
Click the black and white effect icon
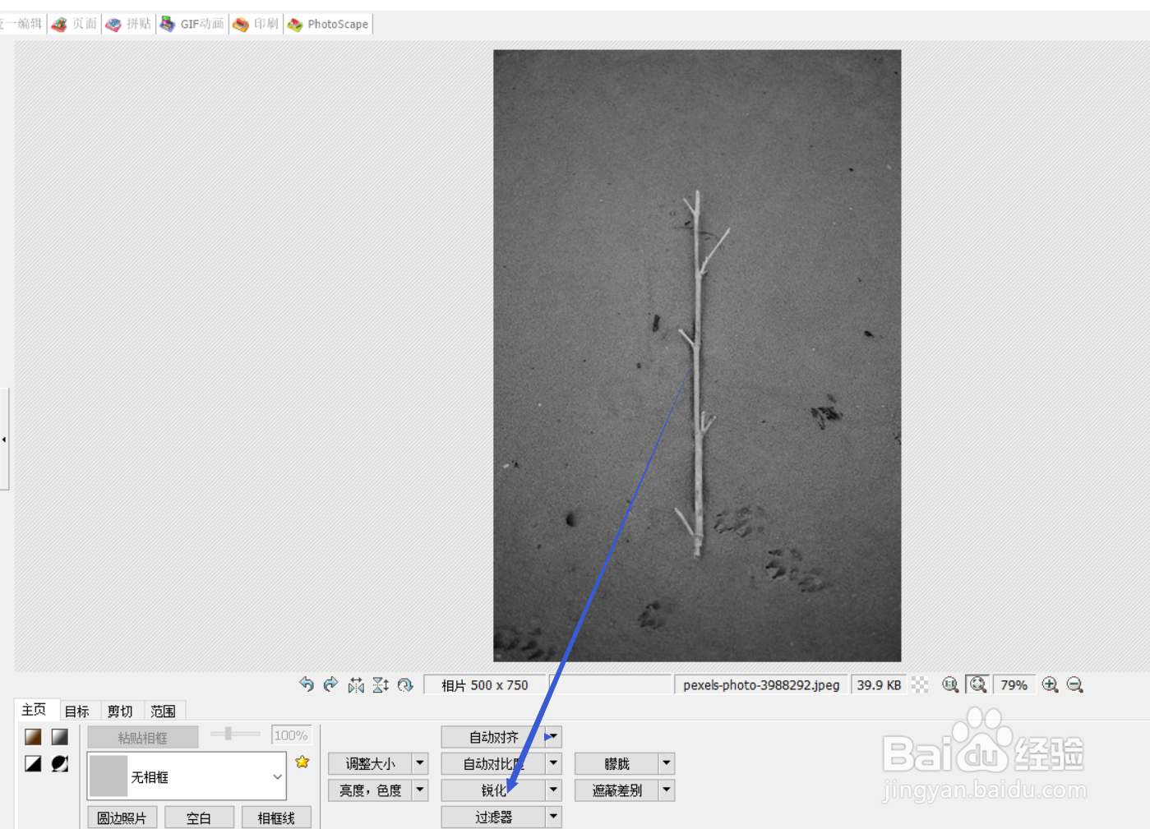pos(33,763)
